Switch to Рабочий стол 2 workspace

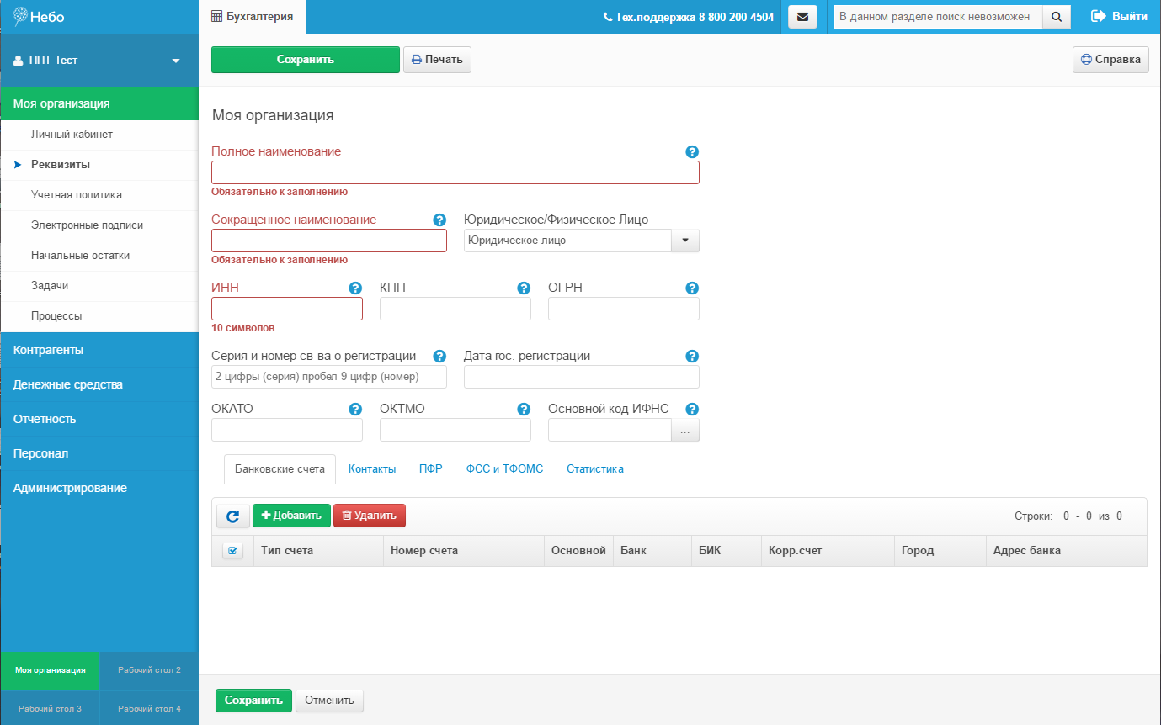[149, 670]
